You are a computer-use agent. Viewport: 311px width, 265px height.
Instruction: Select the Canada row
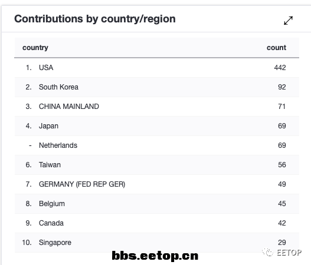coord(157,223)
